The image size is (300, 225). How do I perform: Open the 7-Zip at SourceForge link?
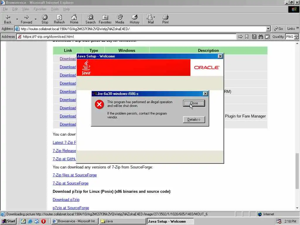(71, 183)
